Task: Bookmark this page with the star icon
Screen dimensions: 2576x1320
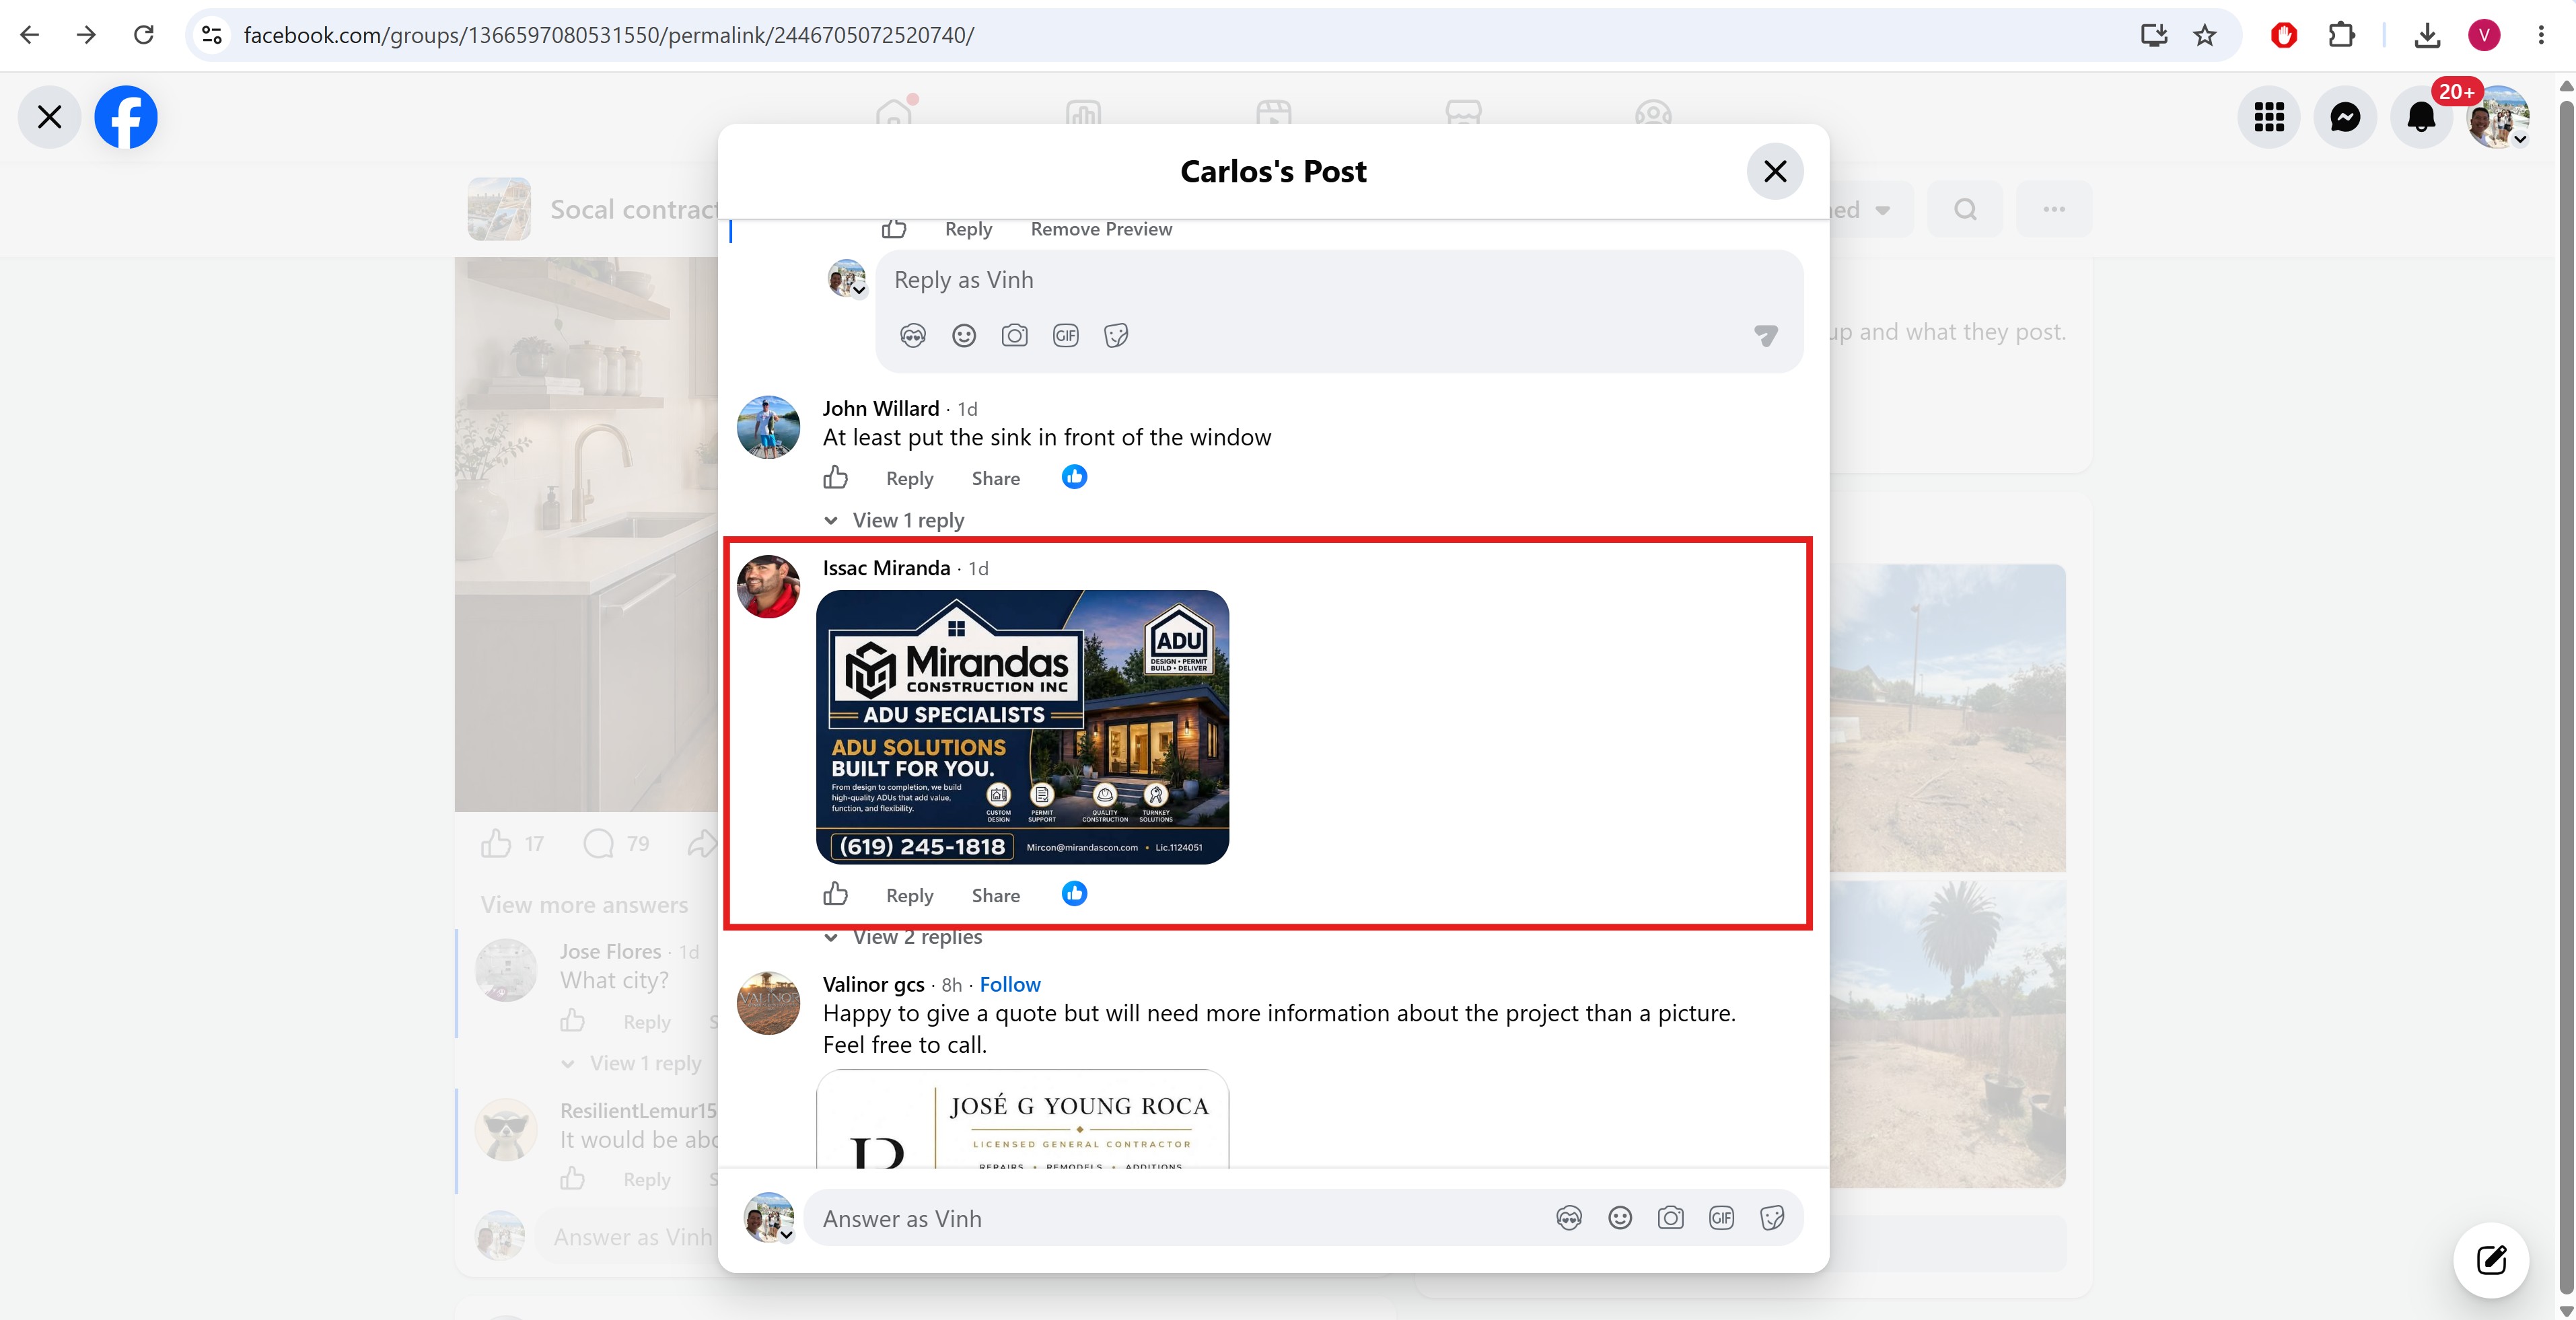Action: (2205, 36)
